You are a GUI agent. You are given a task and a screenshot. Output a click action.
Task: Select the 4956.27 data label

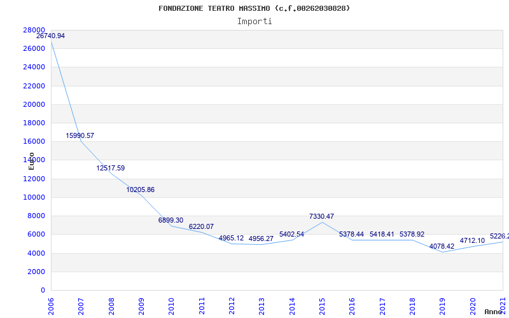261,239
